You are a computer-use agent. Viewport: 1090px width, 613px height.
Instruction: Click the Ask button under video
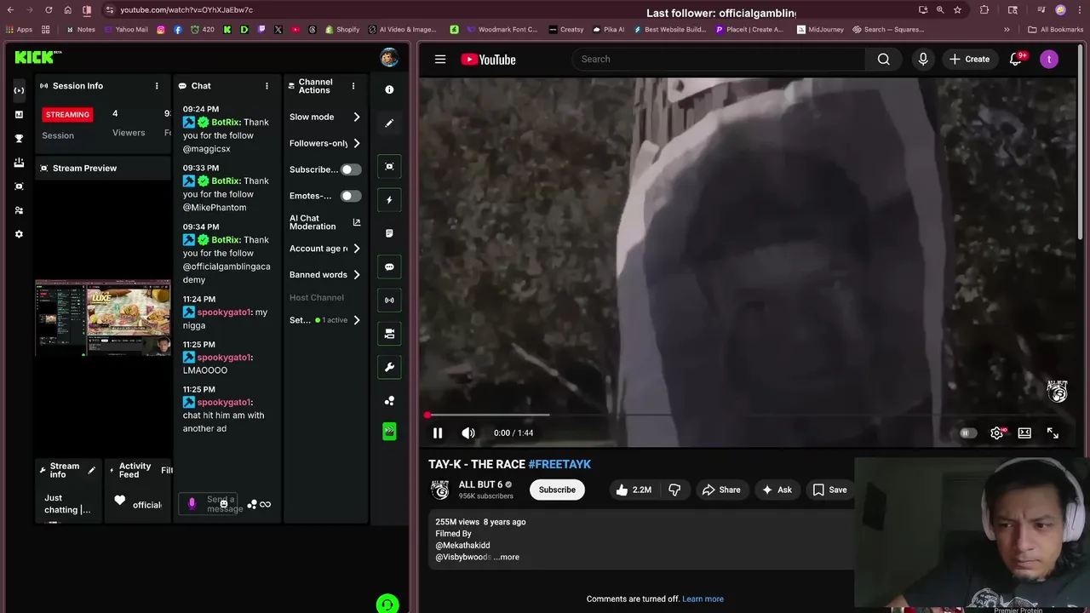[x=777, y=490]
